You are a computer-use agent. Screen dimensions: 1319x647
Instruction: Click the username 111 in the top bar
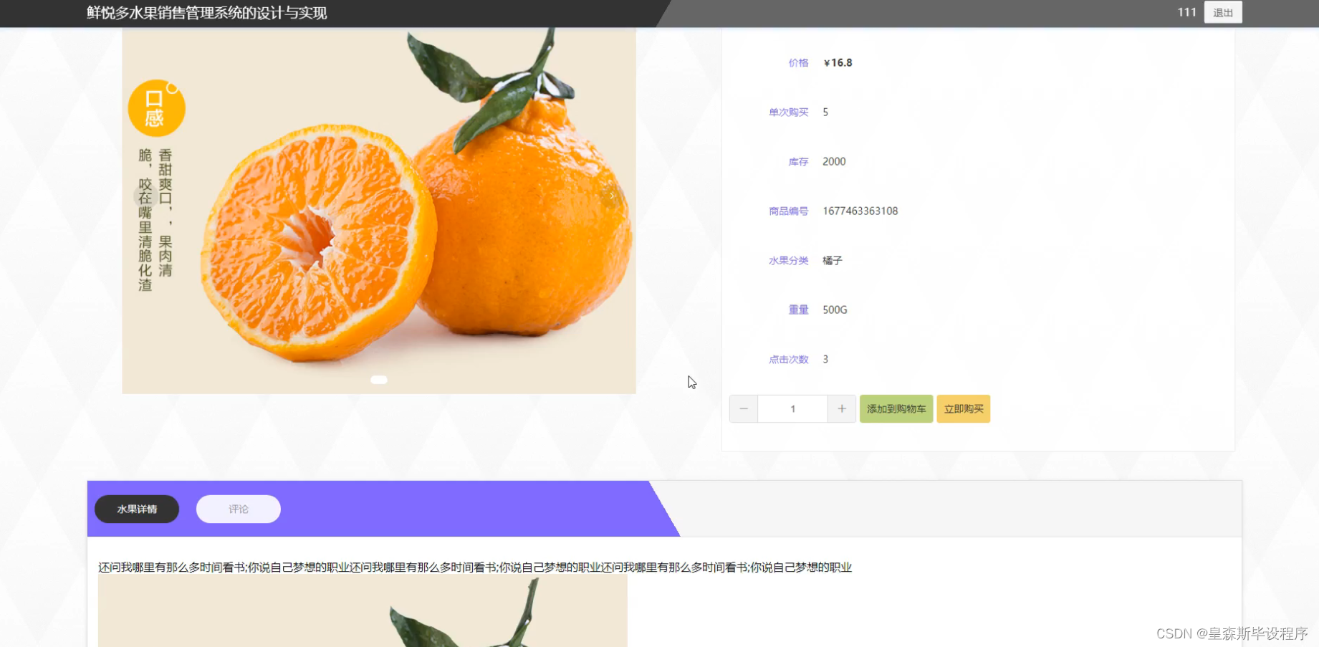point(1187,12)
